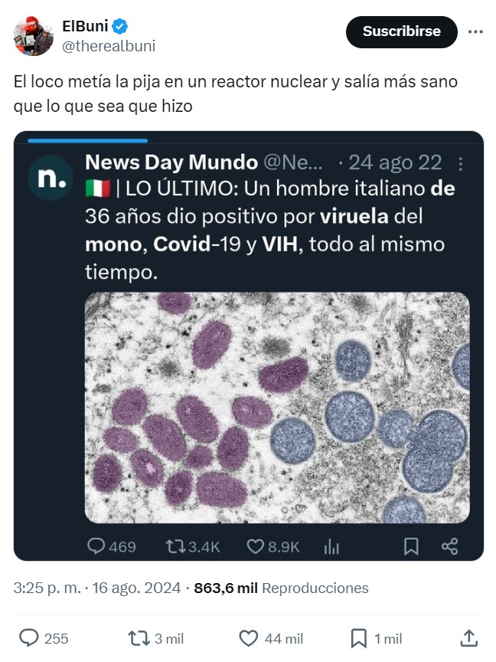
Task: Click the share icon inside the quoted tweet
Action: click(449, 546)
